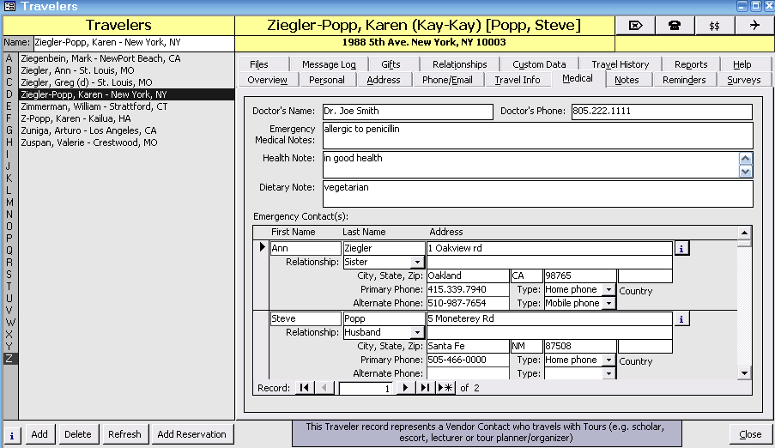Open Ann's Mobile phone type dropdown
Viewport: 775px width, 448px height.
pyautogui.click(x=608, y=304)
